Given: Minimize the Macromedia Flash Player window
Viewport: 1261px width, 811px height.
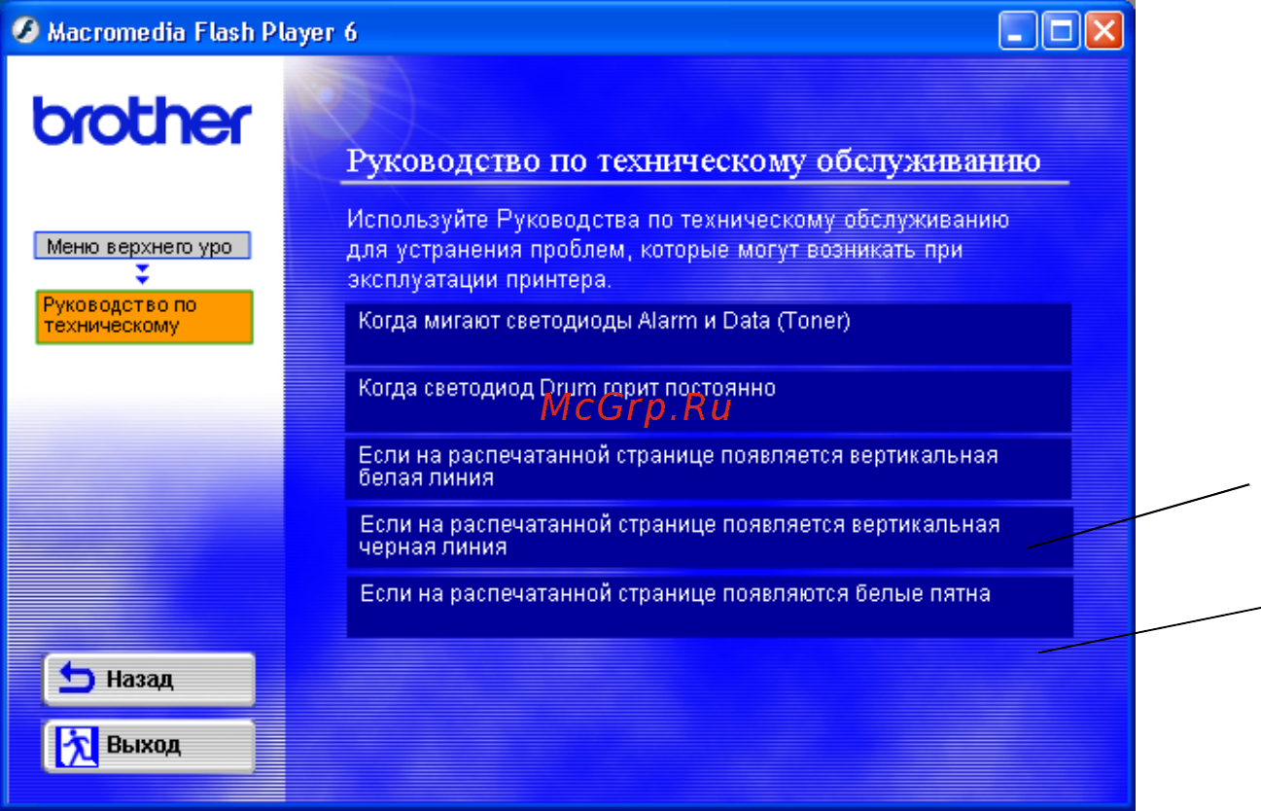Looking at the screenshot, I should (x=1017, y=33).
